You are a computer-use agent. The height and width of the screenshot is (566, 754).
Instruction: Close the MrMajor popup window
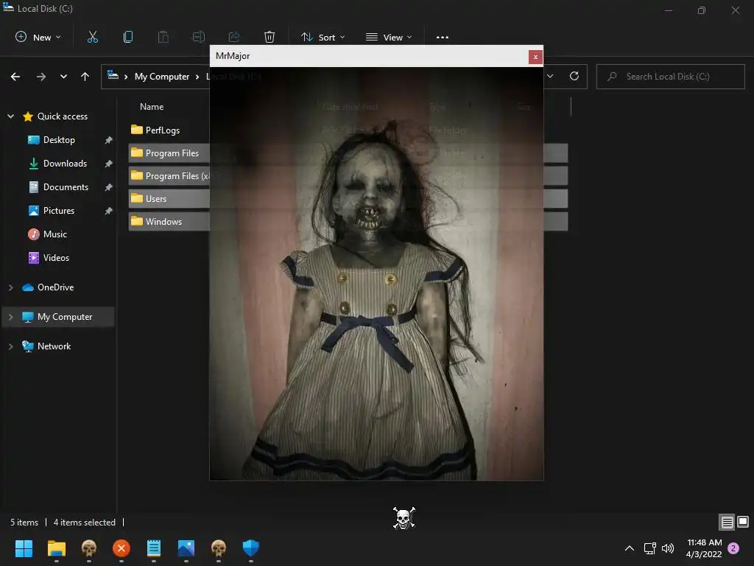tap(535, 57)
